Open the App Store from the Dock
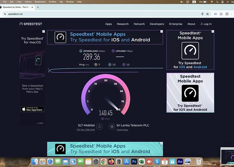Screen dimensions: 234x167 coord(126,162)
